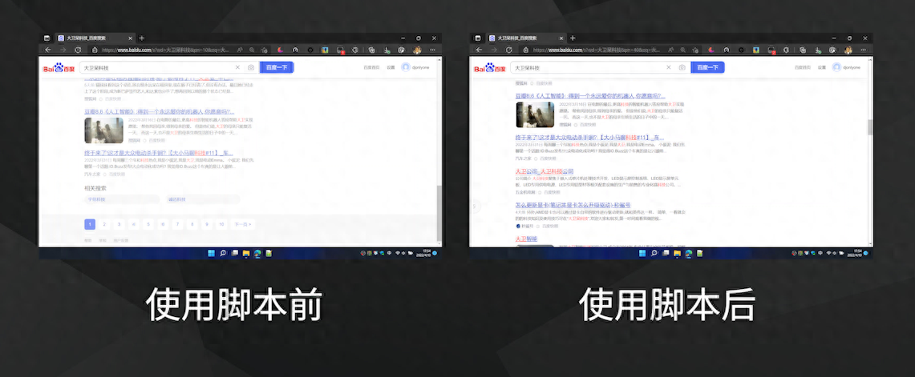
Task: Click the Windows Start icon in left taskbar
Action: coord(212,253)
